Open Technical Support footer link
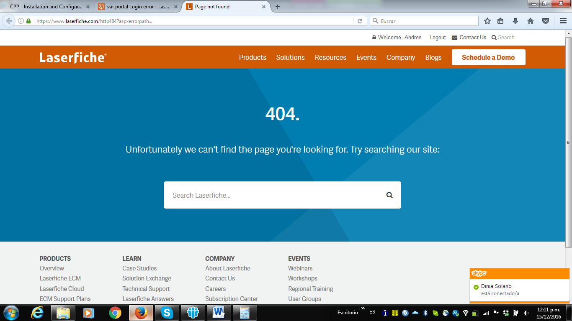Viewport: 572px width, 321px height. click(146, 289)
